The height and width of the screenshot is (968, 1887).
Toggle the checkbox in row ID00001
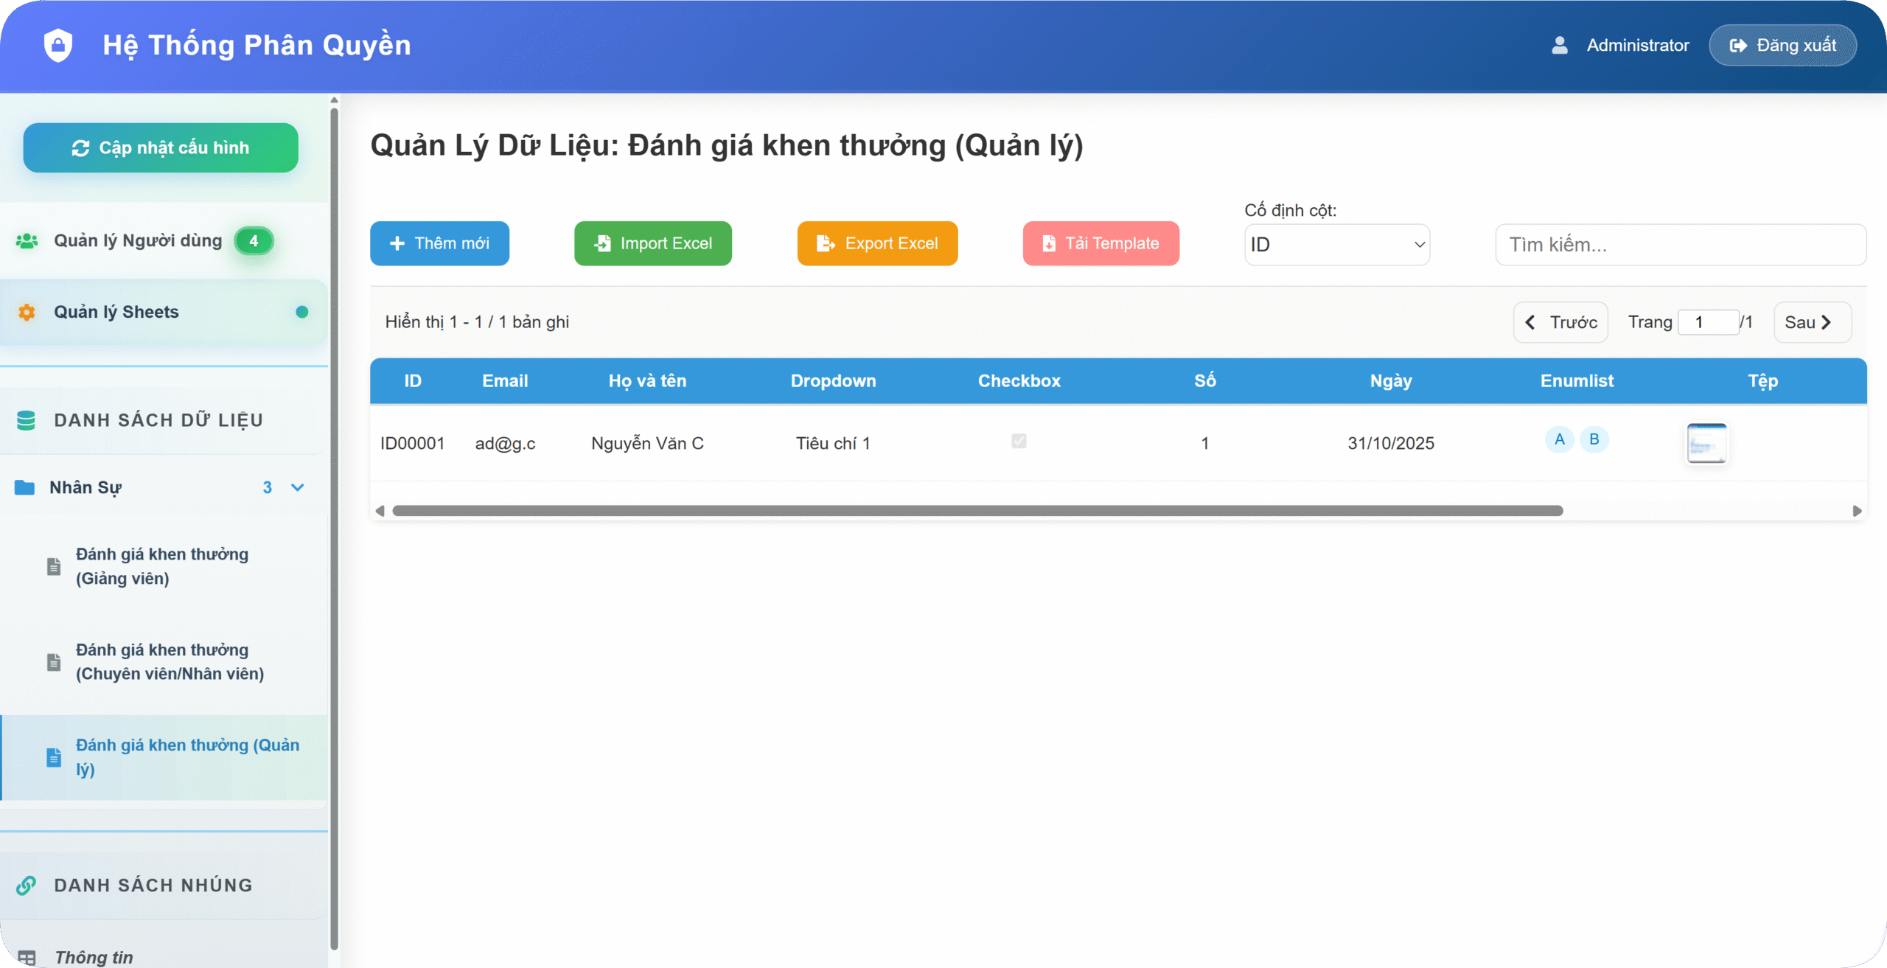(1019, 441)
